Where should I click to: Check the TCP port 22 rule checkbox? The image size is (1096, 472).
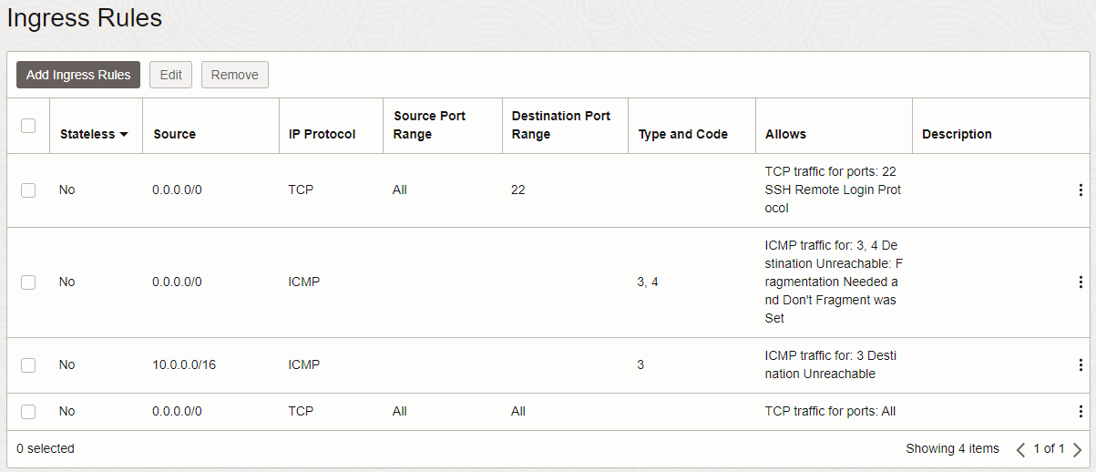click(x=28, y=190)
